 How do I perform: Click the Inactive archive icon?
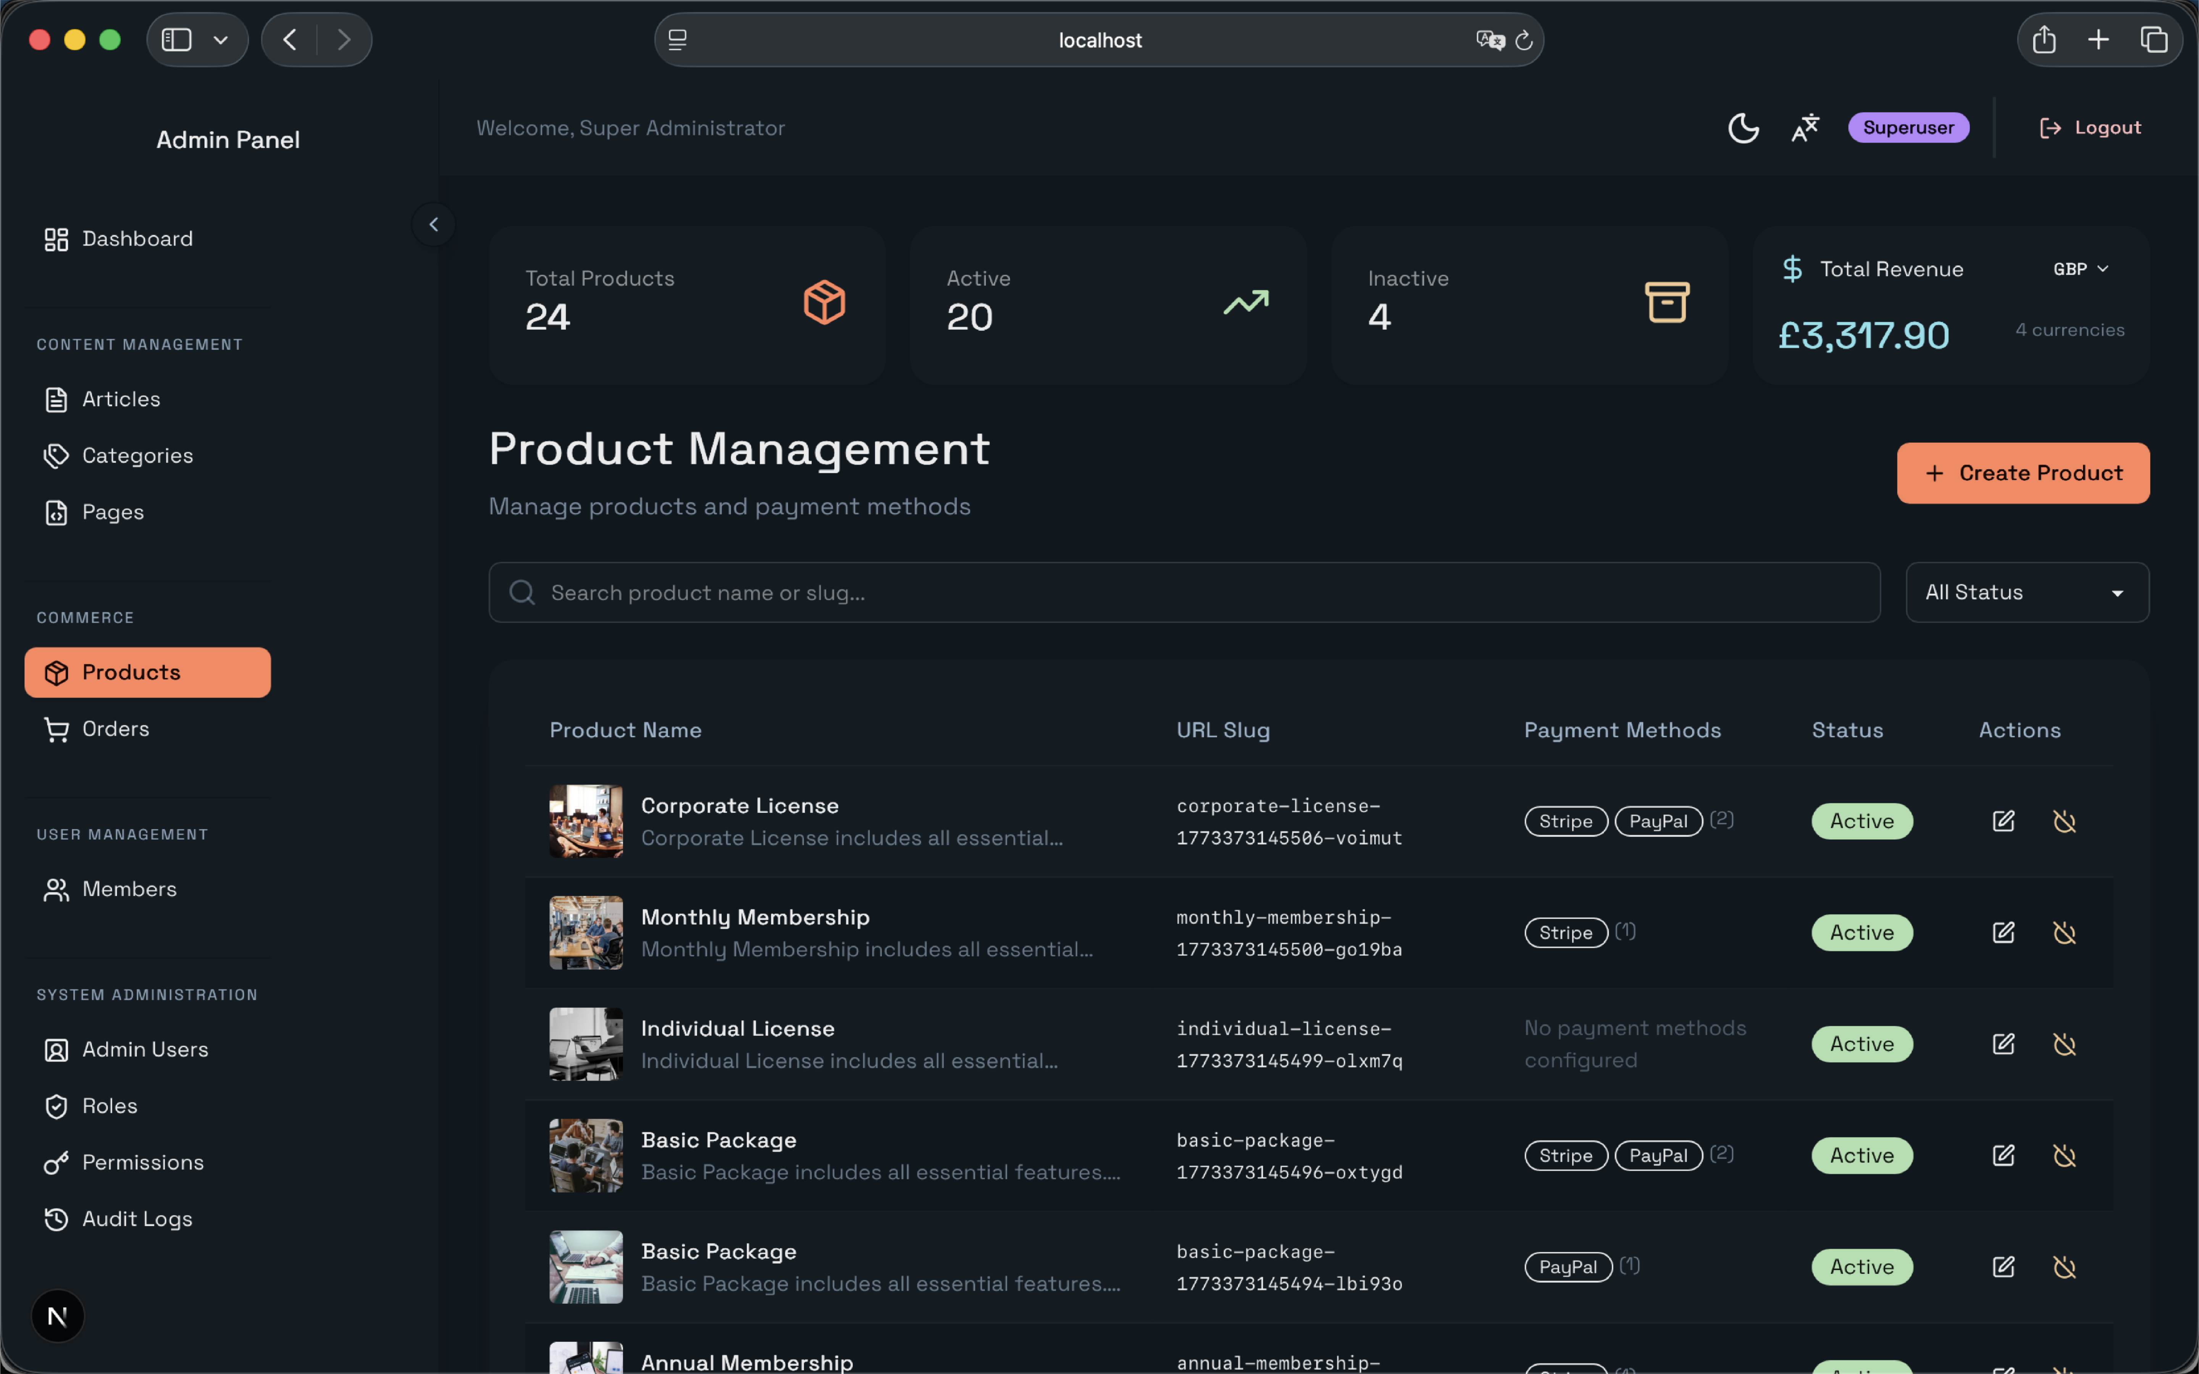[1668, 303]
